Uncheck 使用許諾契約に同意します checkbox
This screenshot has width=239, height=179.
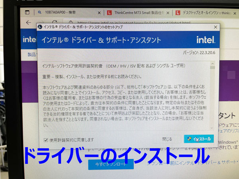(46, 140)
